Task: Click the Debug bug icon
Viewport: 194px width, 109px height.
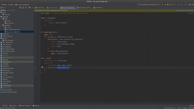Action: 165,5
